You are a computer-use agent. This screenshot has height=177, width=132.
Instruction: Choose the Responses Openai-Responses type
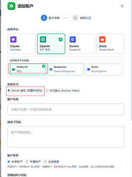tap(66, 69)
